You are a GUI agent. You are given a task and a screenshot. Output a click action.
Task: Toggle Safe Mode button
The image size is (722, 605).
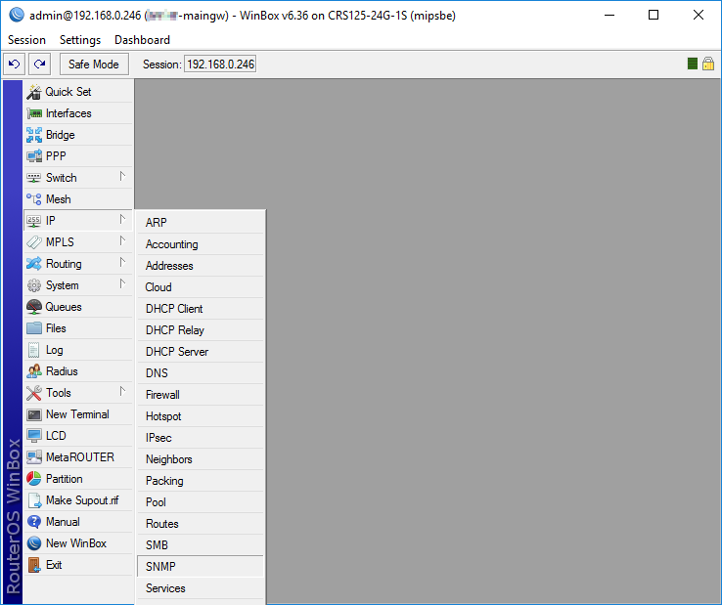click(94, 64)
